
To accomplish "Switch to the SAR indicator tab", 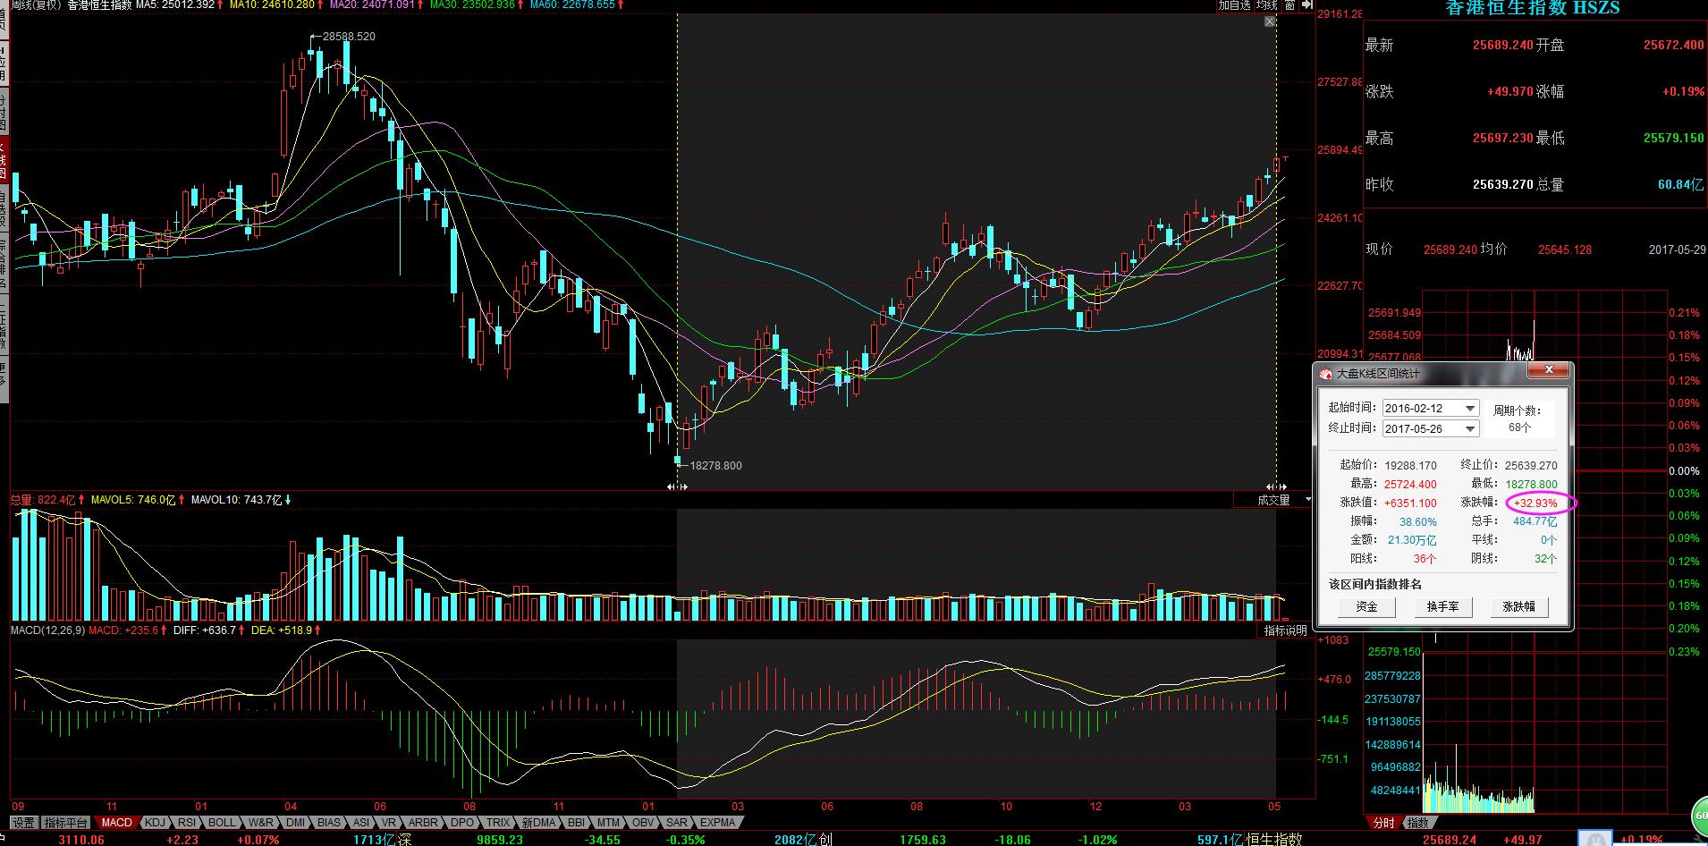I will (677, 823).
